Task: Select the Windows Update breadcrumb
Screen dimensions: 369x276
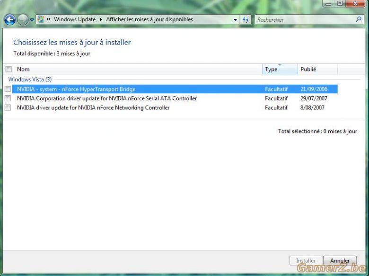Action: tap(75, 19)
